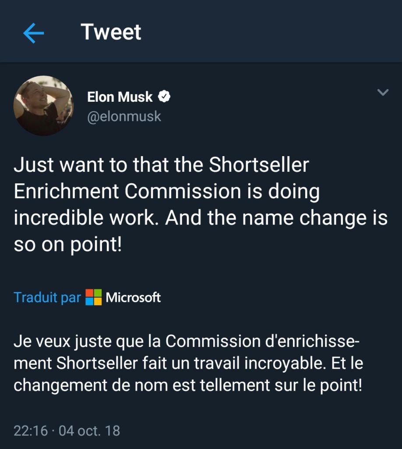Open Elon Musk's profile picture
The height and width of the screenshot is (449, 402).
[x=44, y=104]
